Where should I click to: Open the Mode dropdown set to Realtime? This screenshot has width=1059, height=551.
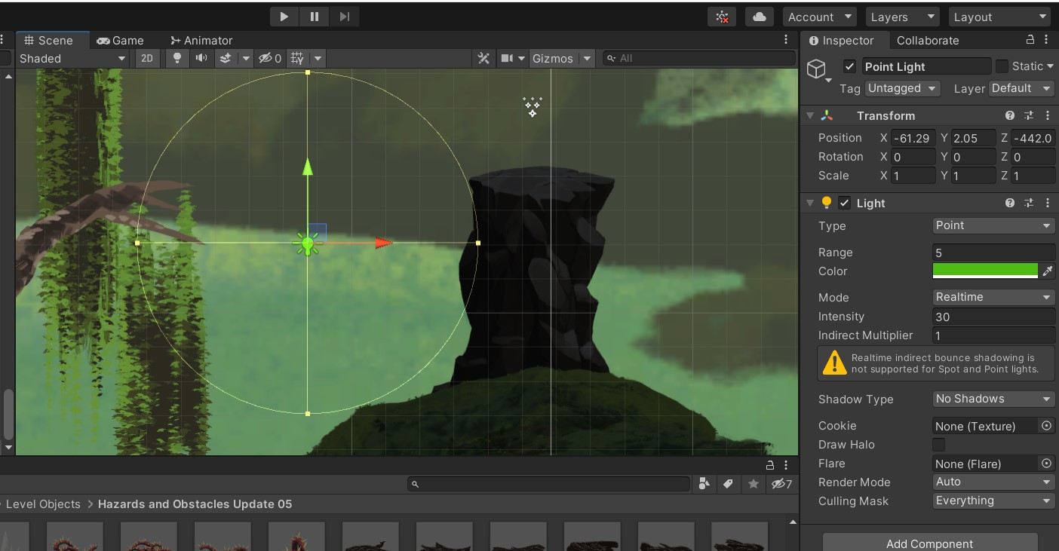[x=993, y=297]
